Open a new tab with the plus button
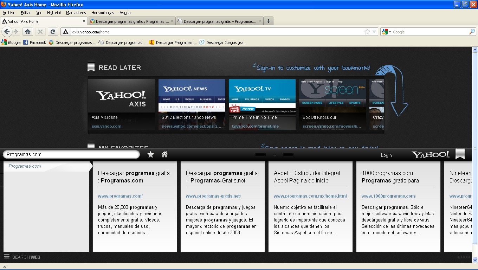 point(269,21)
